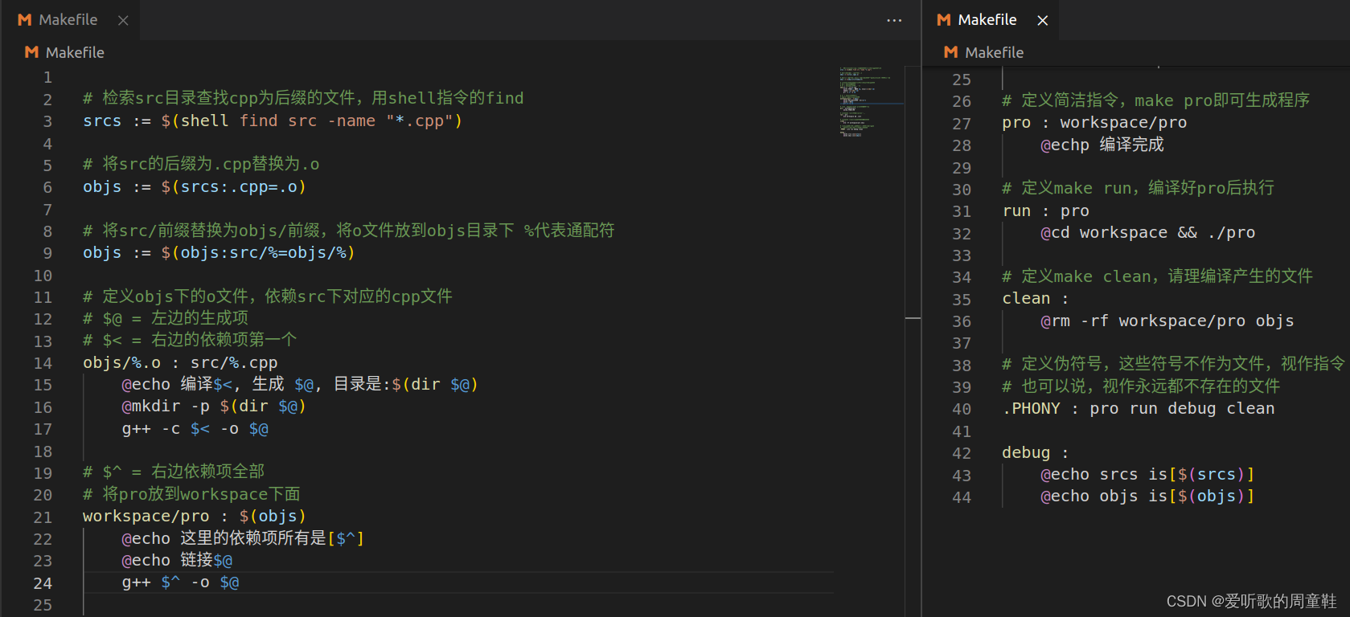Click the '@echo 链接$@' line
Viewport: 1350px width, 617px height.
177,561
